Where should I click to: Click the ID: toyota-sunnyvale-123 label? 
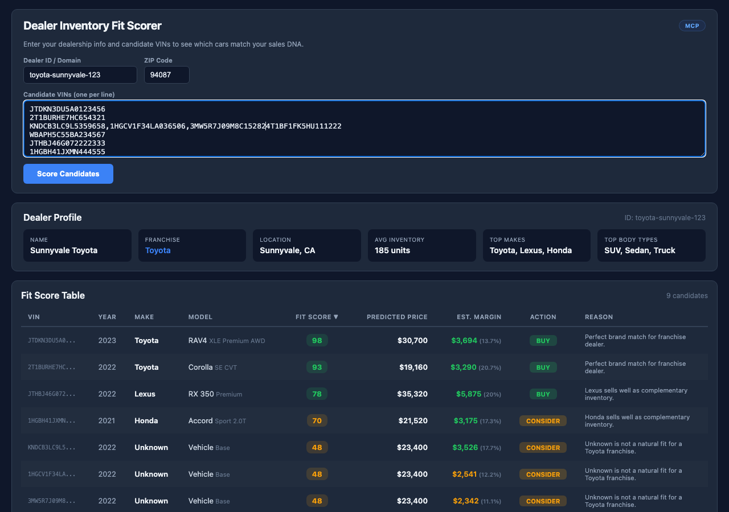click(x=665, y=218)
